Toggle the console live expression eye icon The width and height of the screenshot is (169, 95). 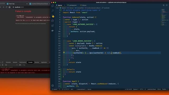(20, 65)
